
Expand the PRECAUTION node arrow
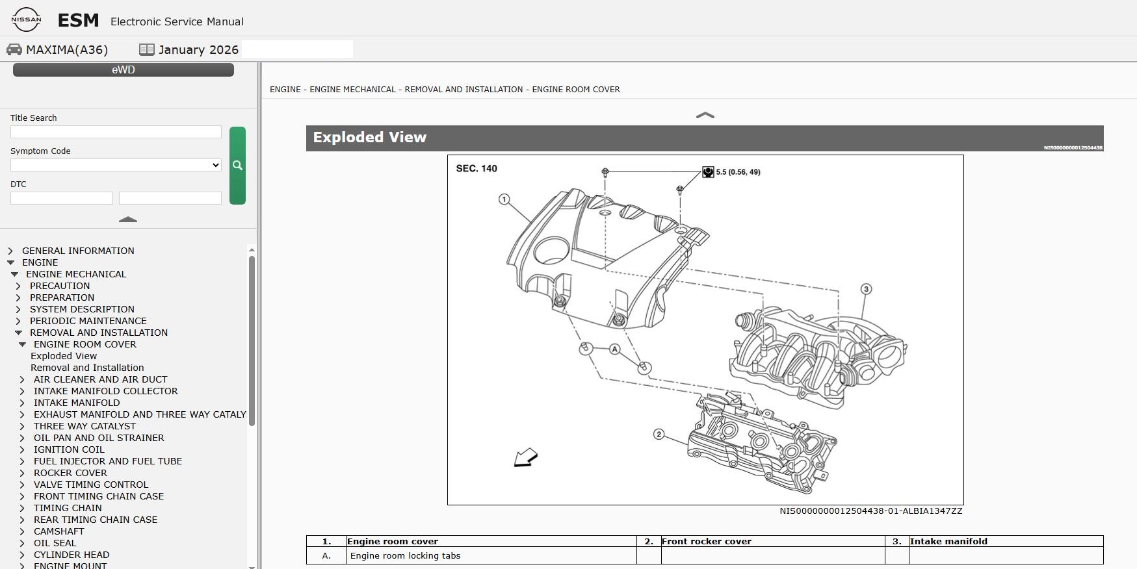18,286
